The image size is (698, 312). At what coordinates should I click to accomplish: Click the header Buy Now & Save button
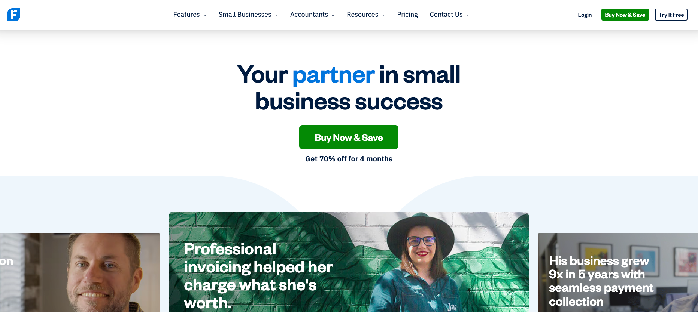625,15
